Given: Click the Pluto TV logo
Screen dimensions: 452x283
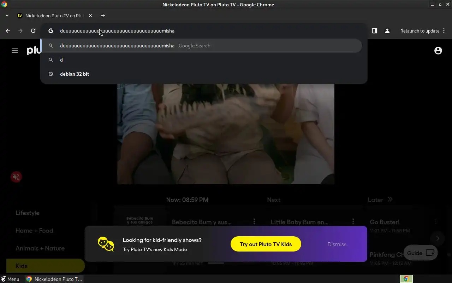Looking at the screenshot, I should (34, 51).
